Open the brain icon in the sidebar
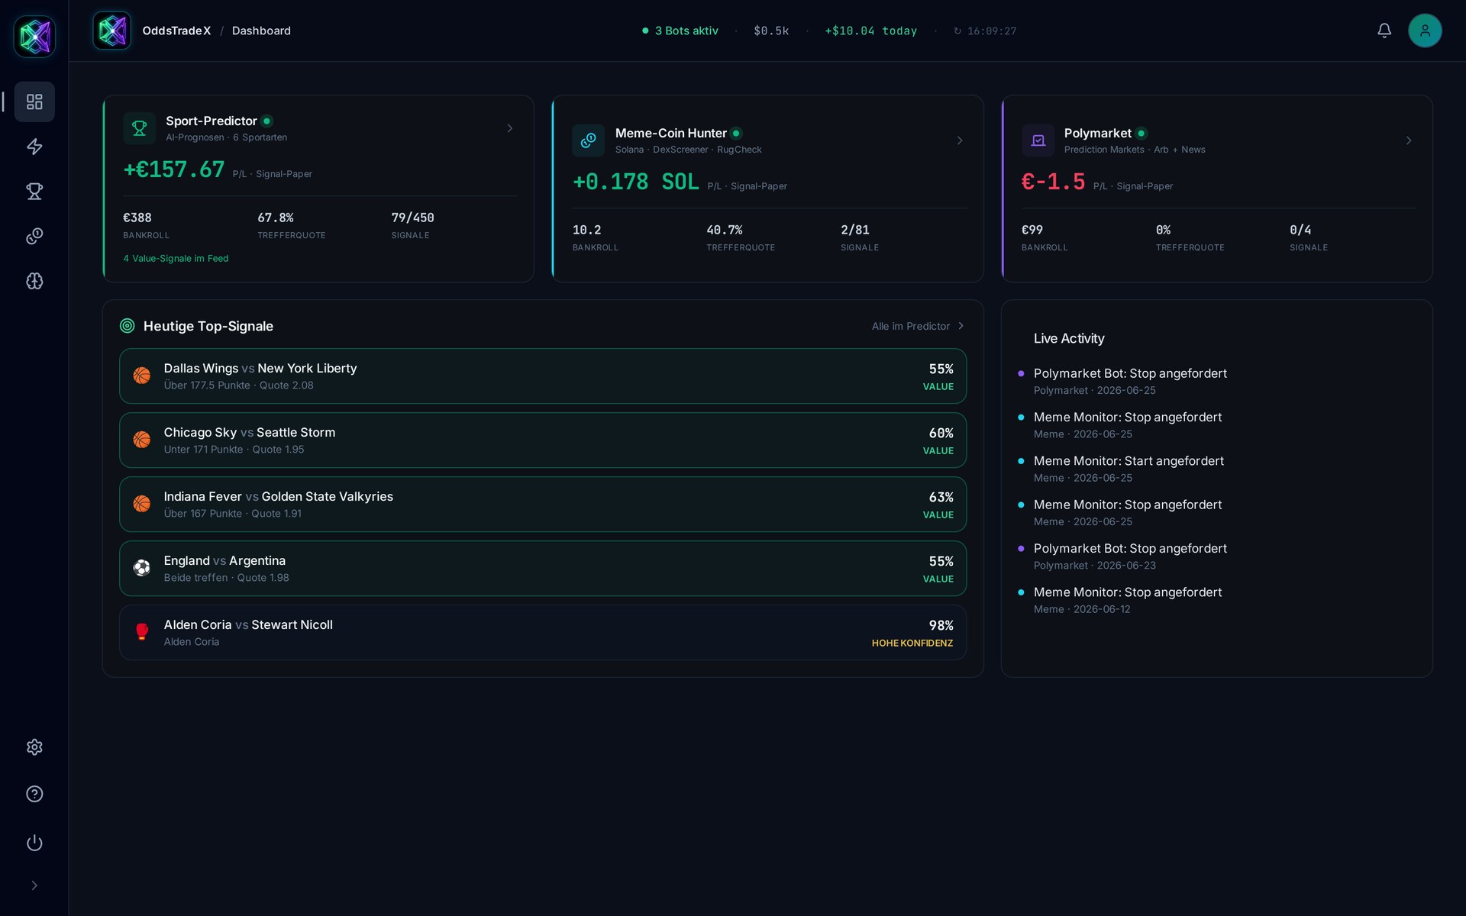Viewport: 1466px width, 916px height. click(34, 281)
